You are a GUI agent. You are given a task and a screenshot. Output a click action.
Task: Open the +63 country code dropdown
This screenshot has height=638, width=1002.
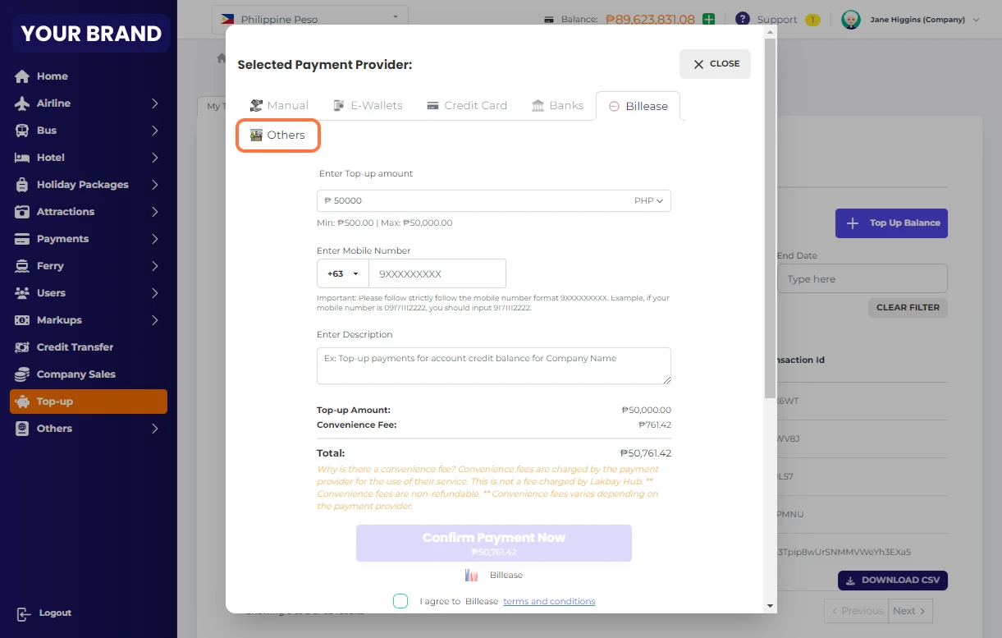click(x=343, y=273)
